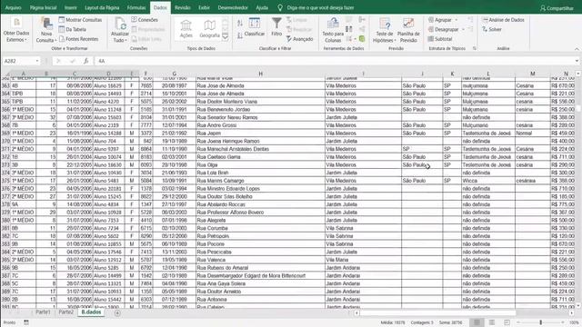
Task: Click zoom in plus button
Action: [563, 322]
